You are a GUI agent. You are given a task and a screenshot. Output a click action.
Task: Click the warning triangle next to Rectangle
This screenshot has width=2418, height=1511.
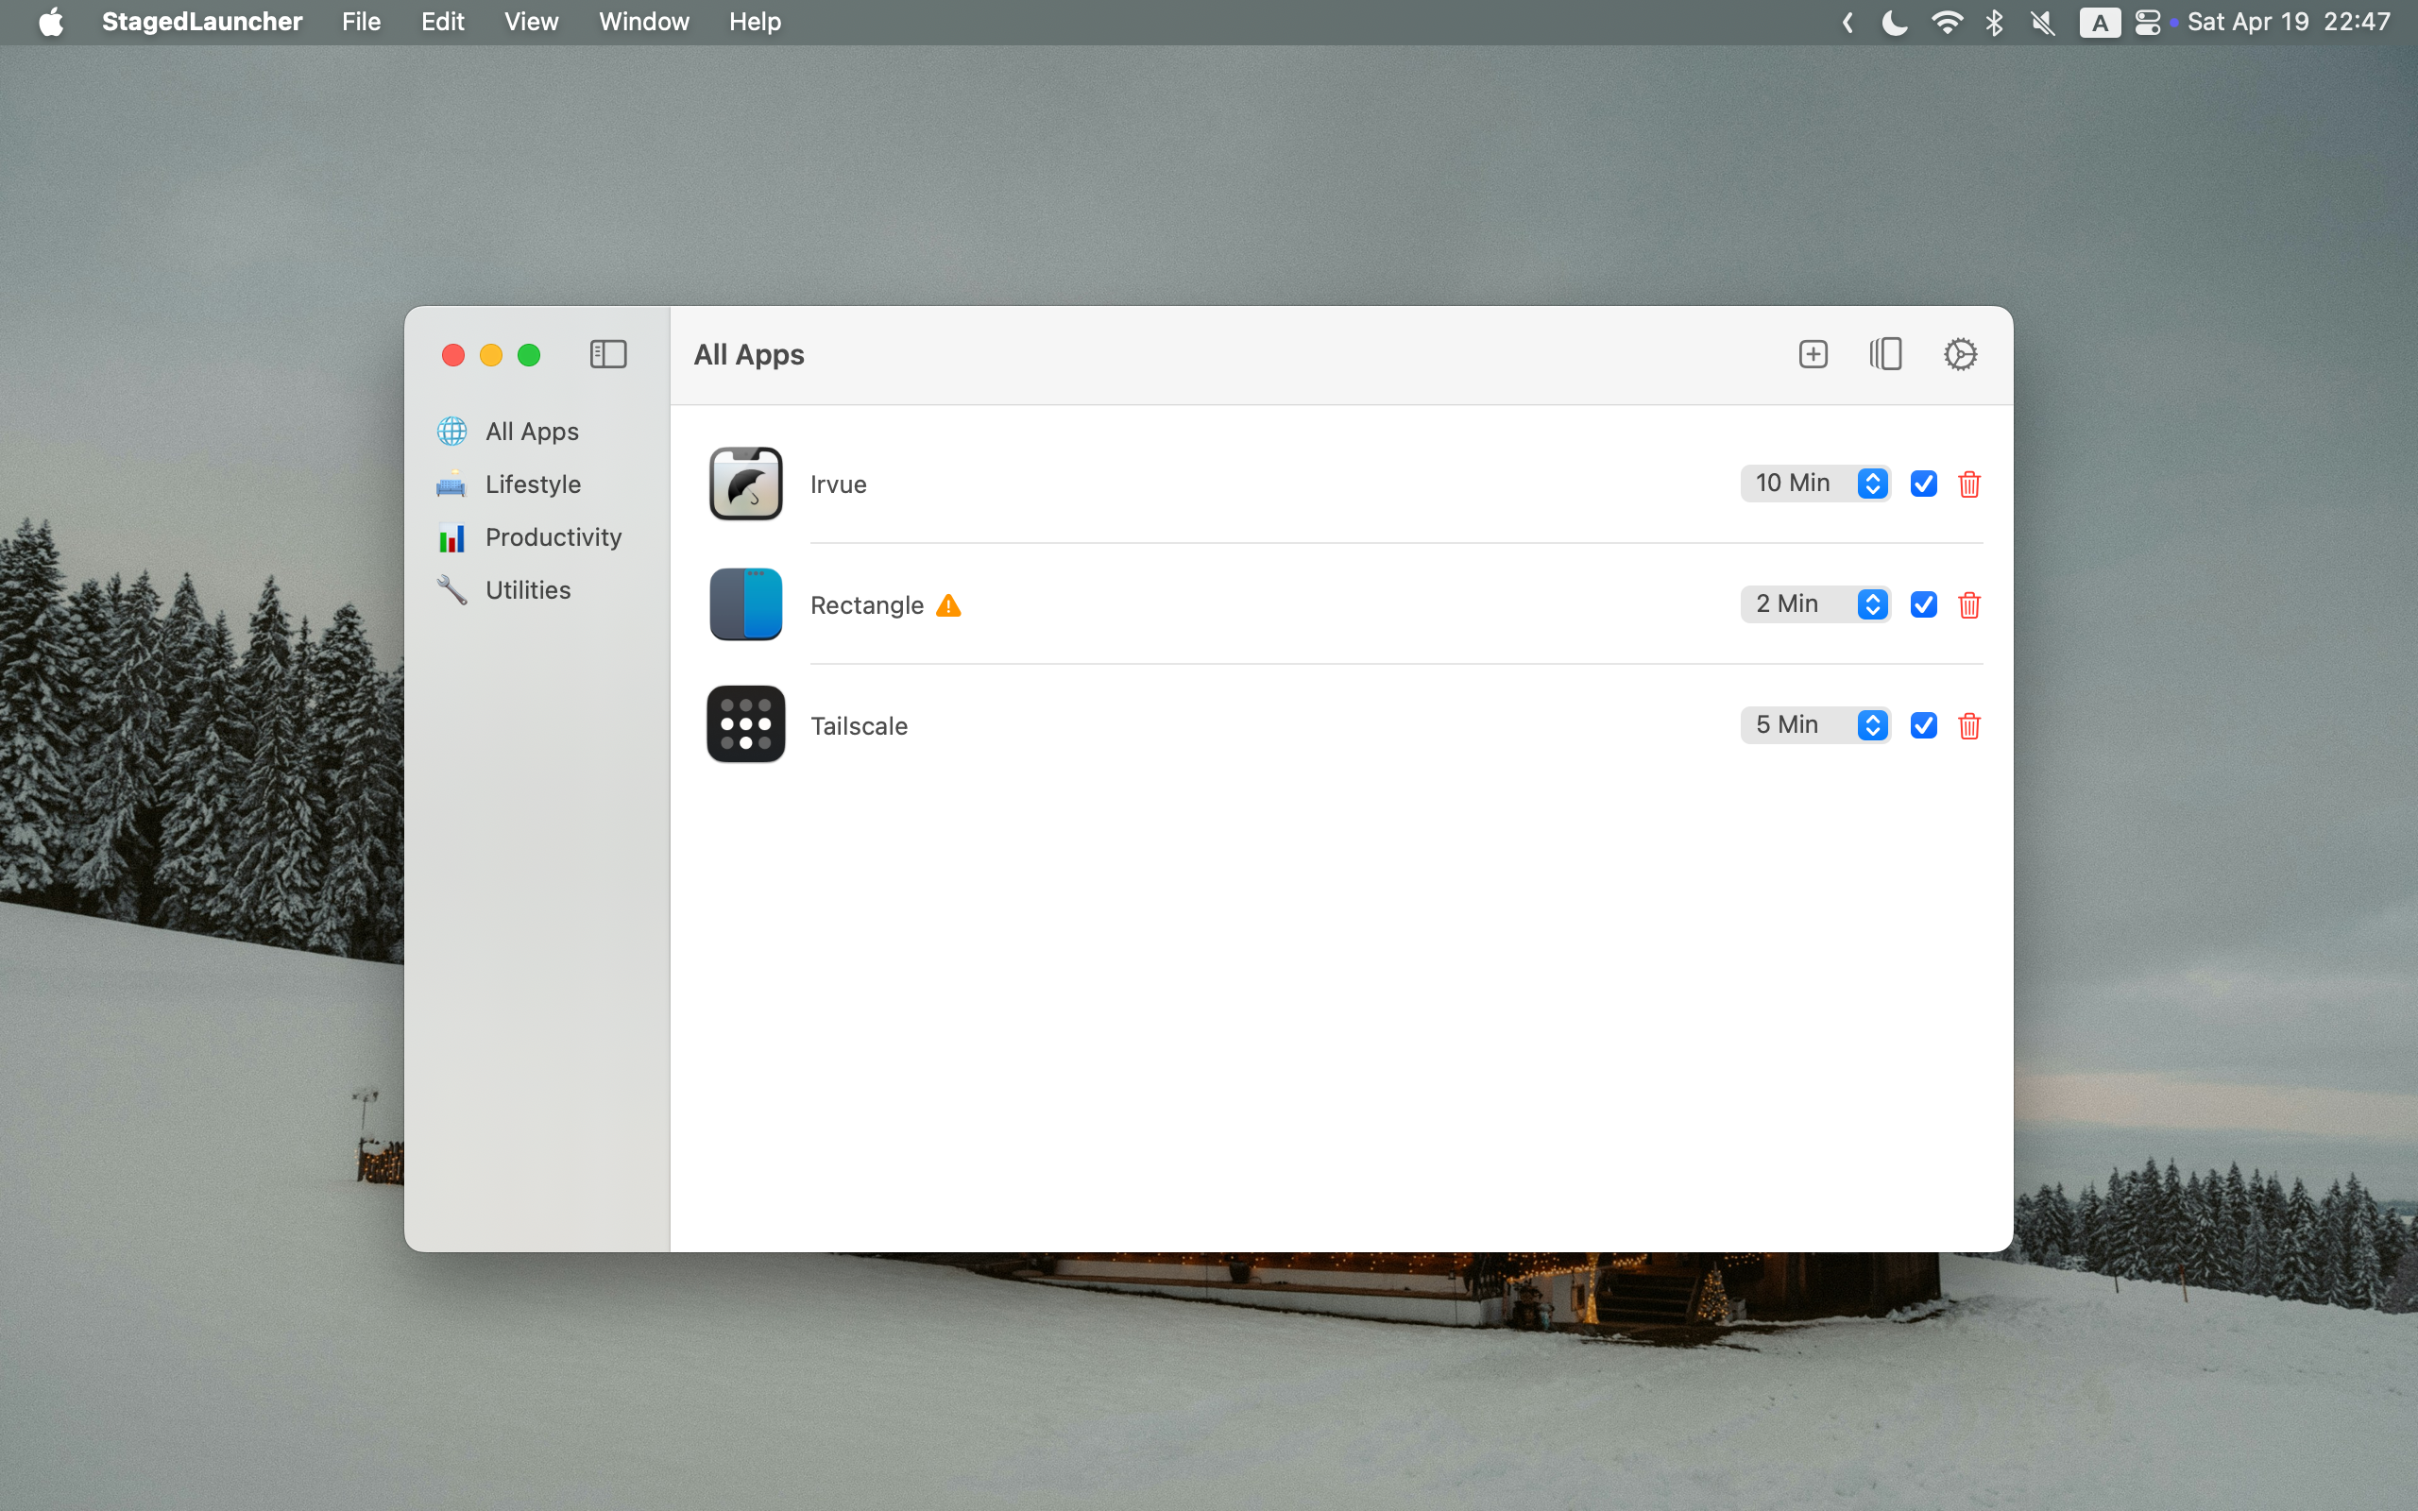point(948,605)
